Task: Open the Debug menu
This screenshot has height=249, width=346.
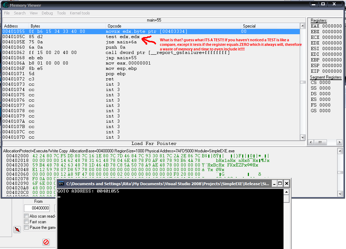Action: pos(47,13)
